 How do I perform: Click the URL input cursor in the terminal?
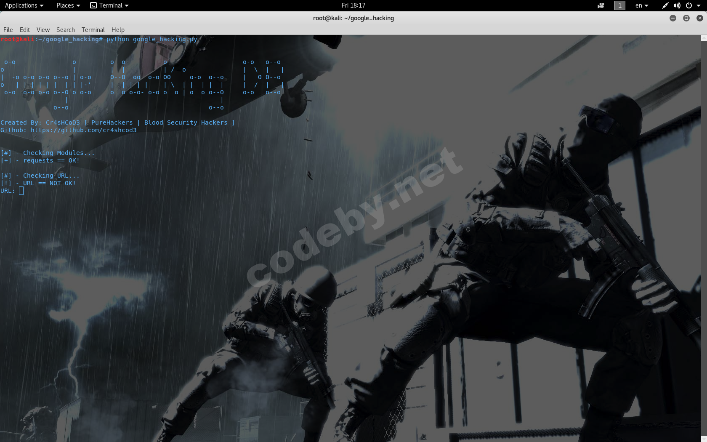point(21,191)
